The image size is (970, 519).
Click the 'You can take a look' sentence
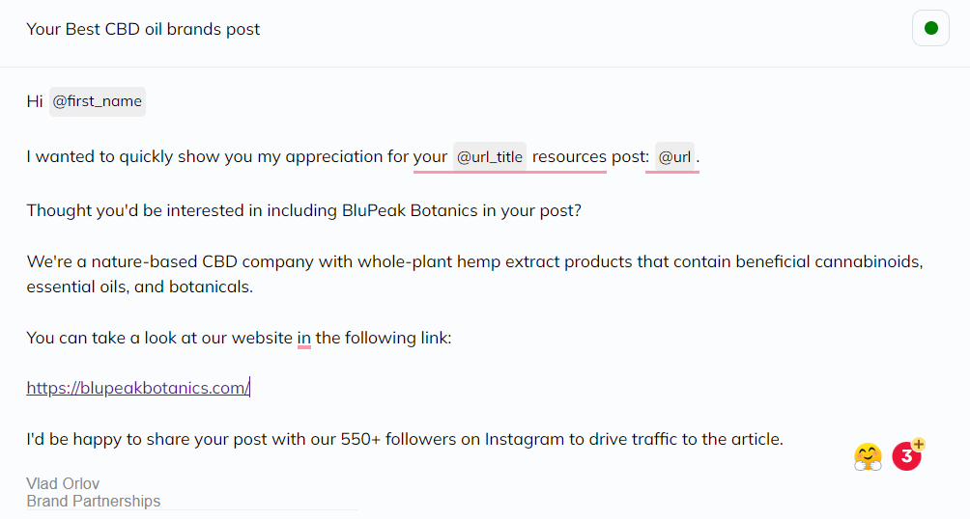click(239, 338)
